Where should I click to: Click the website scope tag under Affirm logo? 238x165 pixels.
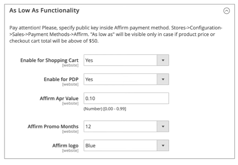70,150
